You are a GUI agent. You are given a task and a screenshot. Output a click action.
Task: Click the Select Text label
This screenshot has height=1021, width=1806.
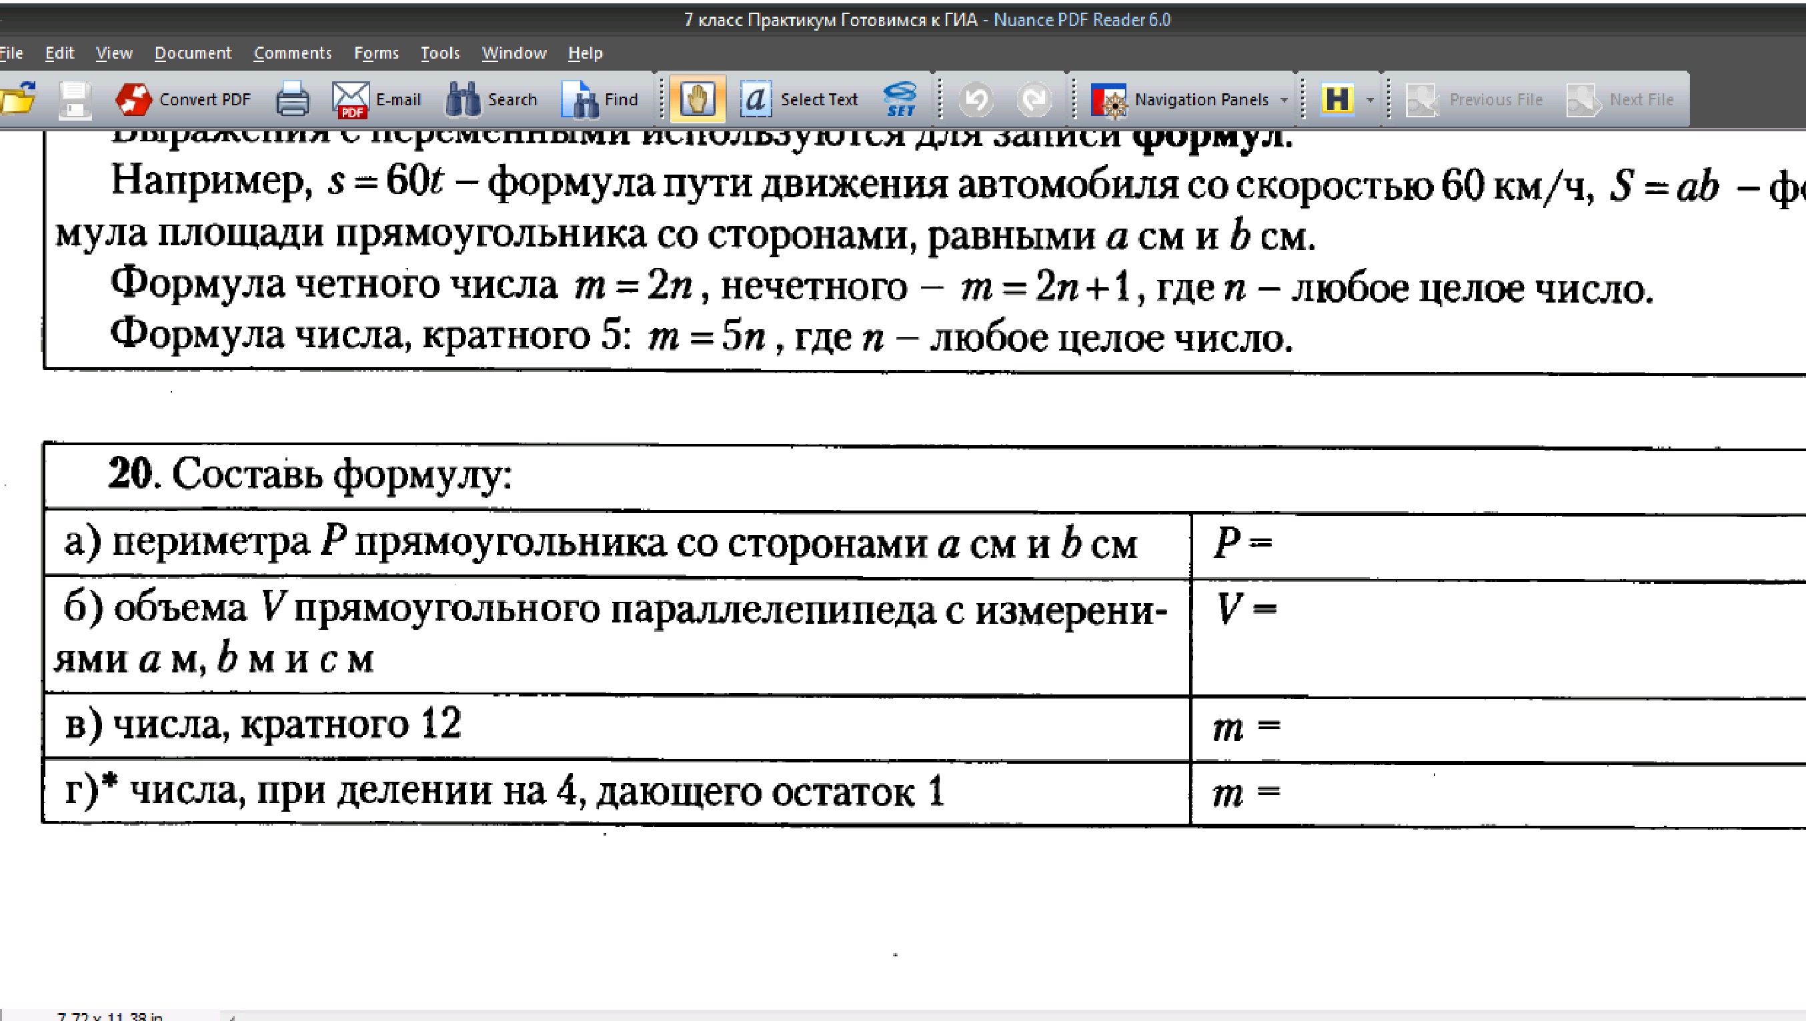[x=819, y=99]
